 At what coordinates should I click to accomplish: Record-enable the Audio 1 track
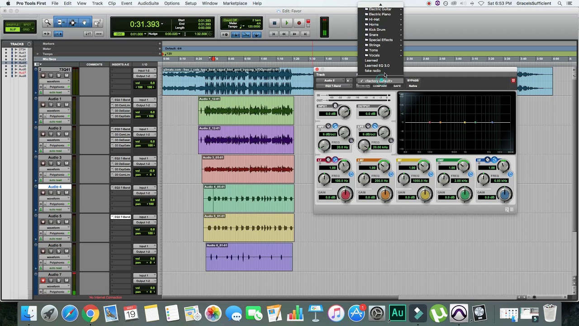click(43, 105)
